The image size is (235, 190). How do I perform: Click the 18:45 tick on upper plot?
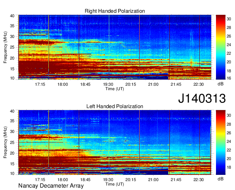[x=85, y=84]
